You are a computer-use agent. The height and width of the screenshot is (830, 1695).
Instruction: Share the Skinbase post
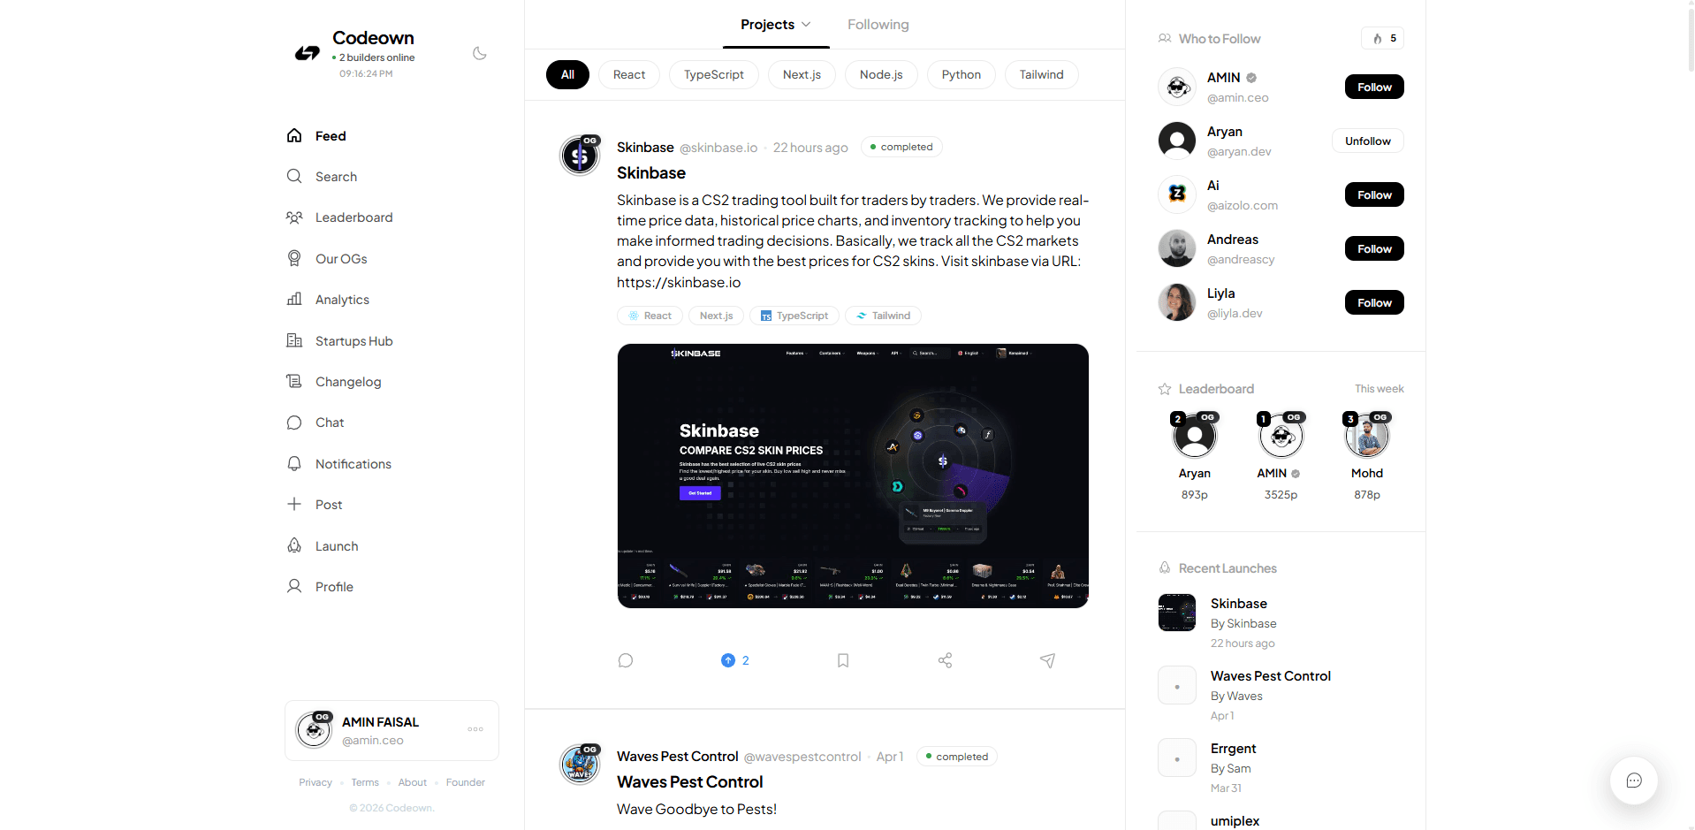point(944,660)
